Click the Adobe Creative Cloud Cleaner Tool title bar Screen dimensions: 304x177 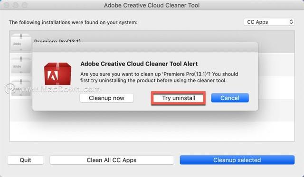(x=152, y=5)
